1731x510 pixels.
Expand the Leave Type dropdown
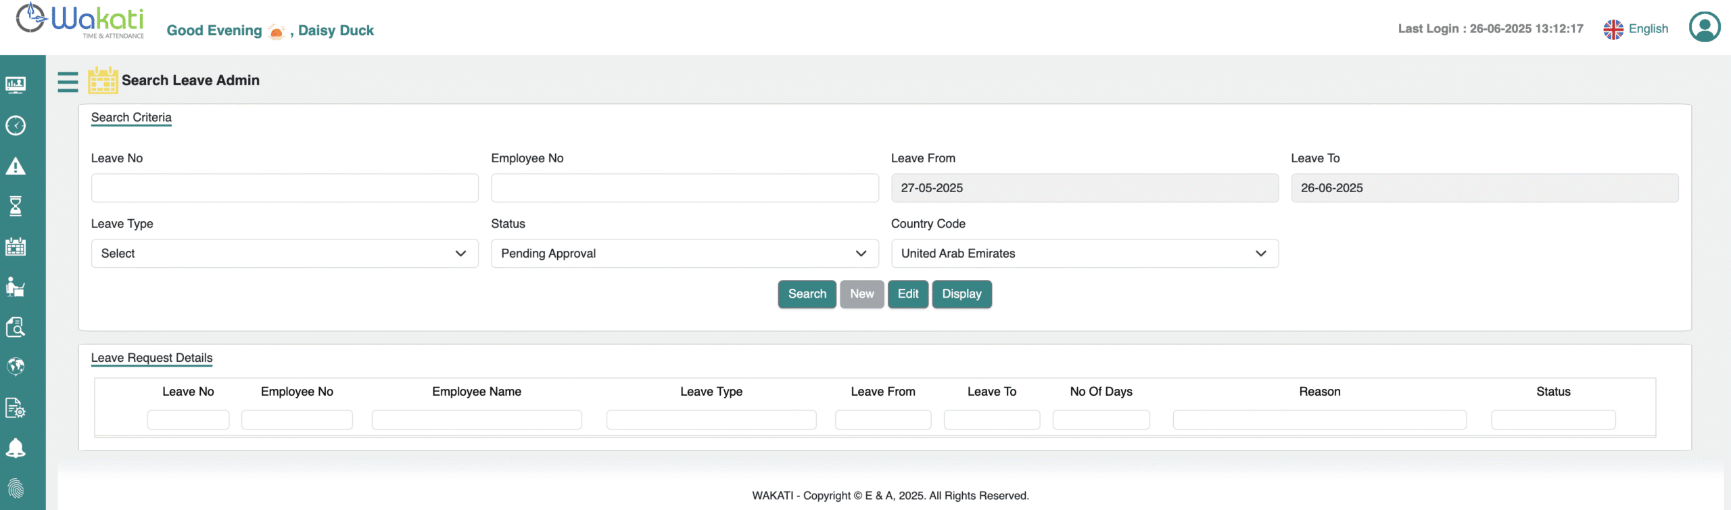point(285,254)
